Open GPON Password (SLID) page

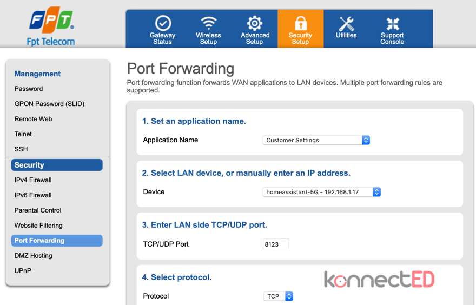click(x=49, y=104)
